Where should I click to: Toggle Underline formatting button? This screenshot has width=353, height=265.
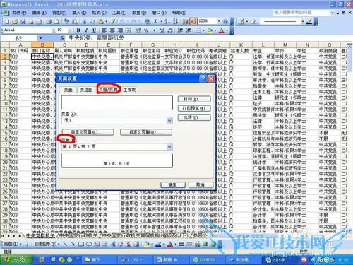[x=94, y=30]
